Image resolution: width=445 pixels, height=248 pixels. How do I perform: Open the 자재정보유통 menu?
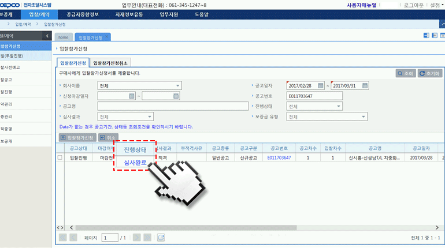pos(129,14)
